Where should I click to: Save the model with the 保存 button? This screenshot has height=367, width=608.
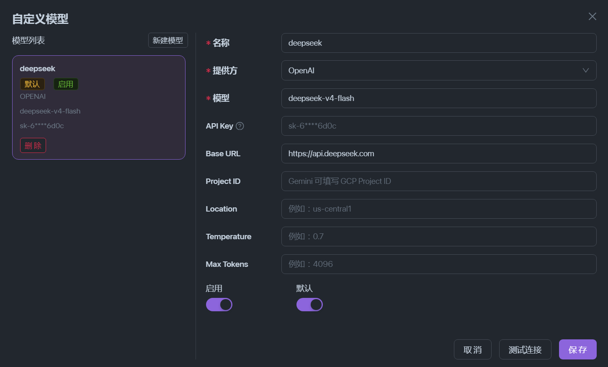point(578,349)
